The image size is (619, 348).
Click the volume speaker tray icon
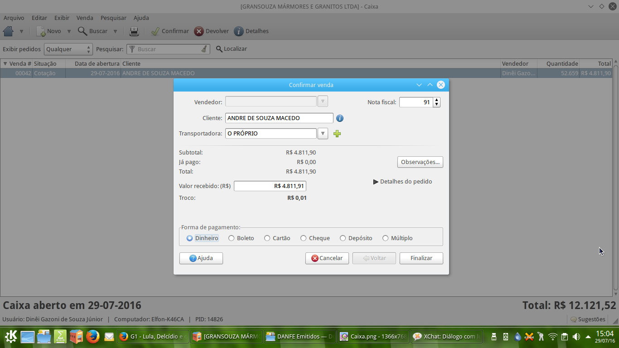point(576,337)
